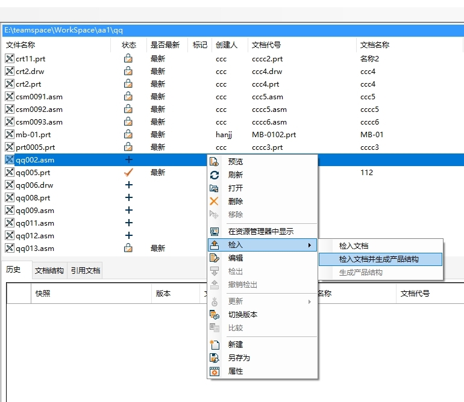Click the Save As (另存为) icon
Viewport: 464px width, 402px height.
click(215, 358)
